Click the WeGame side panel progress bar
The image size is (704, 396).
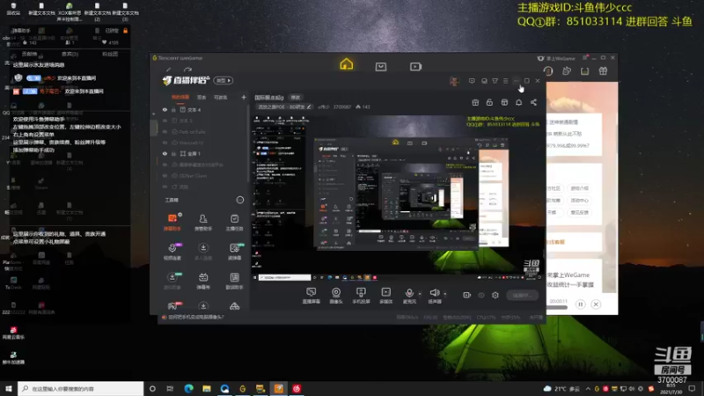coord(557,307)
